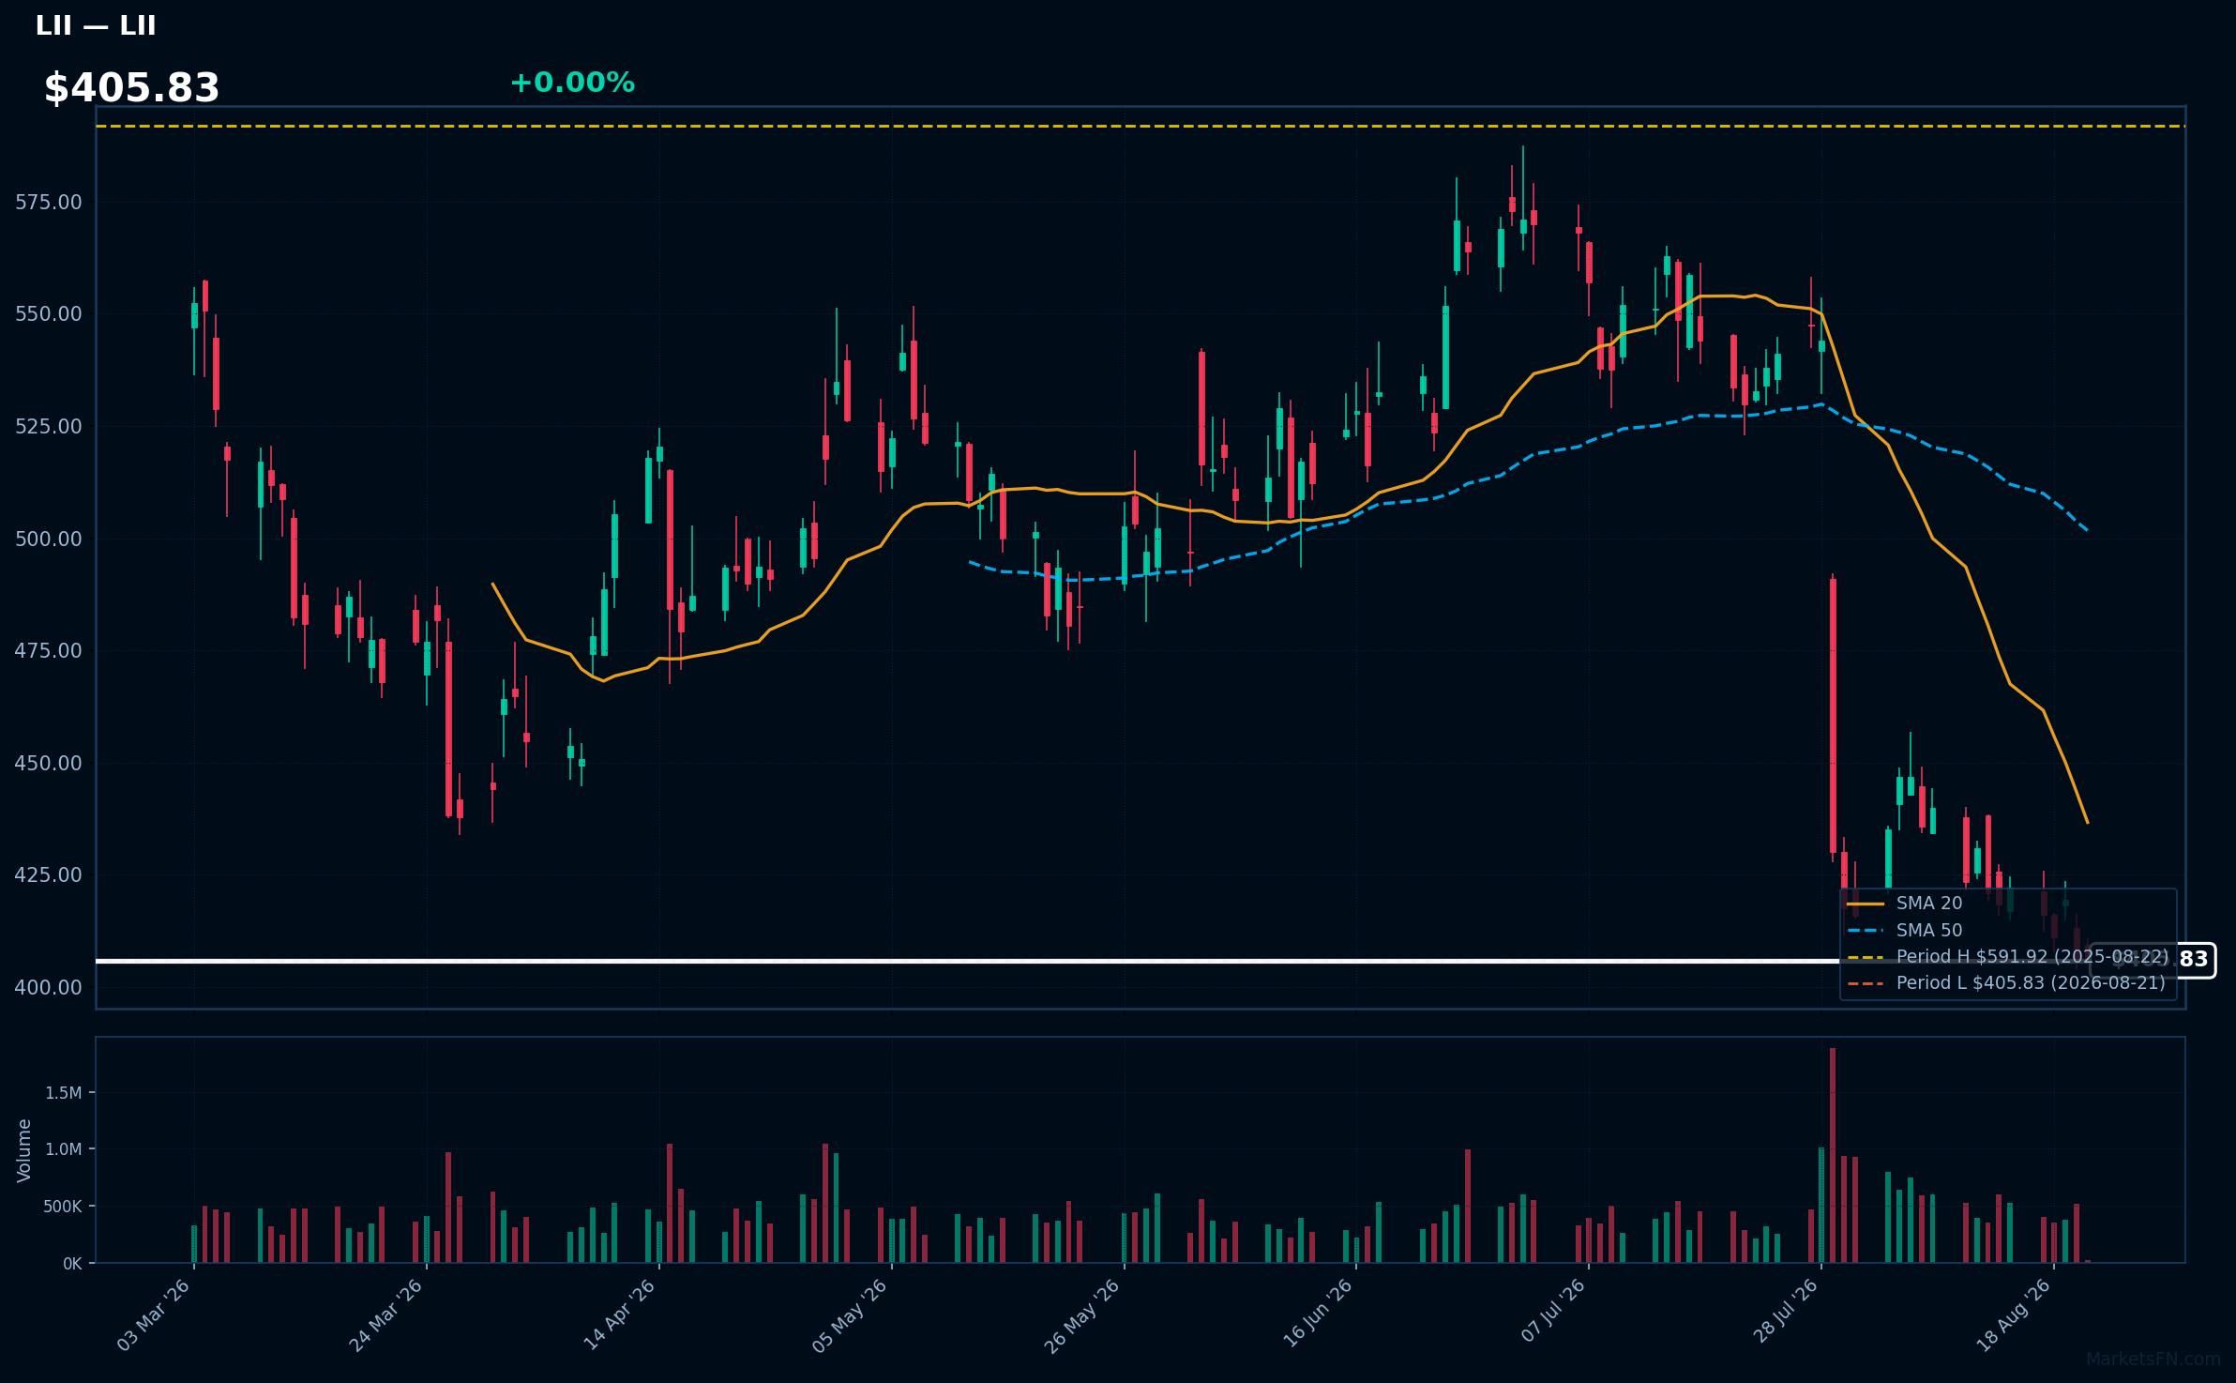Click the 400.00 price axis label

[x=49, y=987]
